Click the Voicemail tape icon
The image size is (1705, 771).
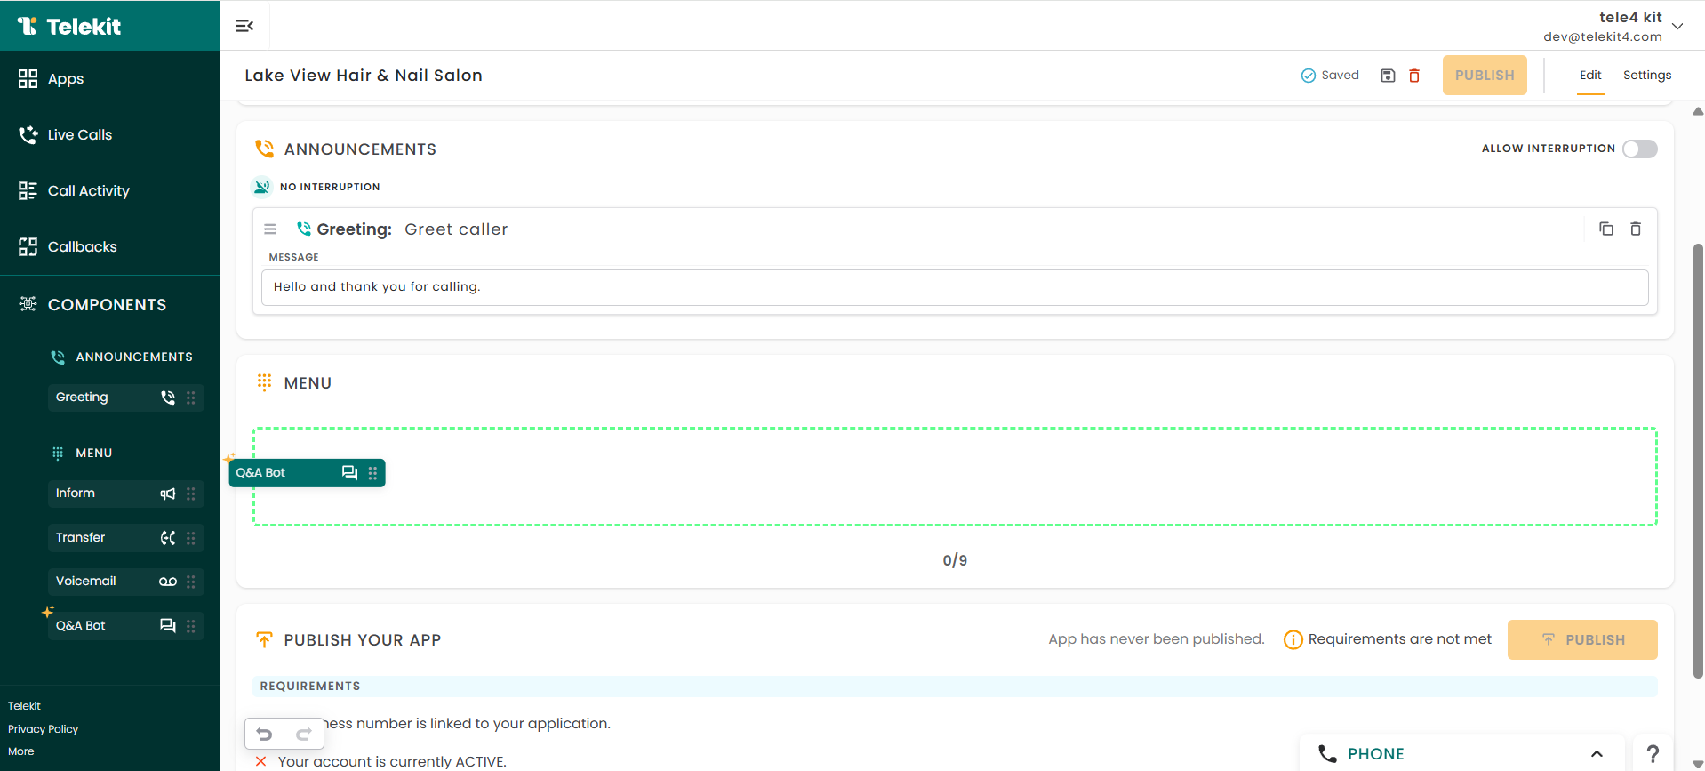(168, 582)
